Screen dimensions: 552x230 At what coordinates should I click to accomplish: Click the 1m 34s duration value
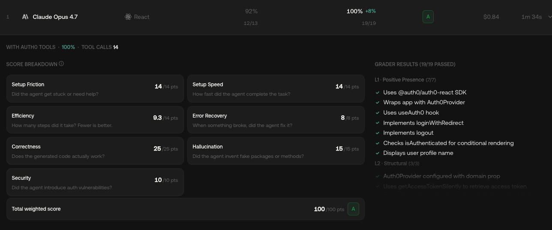[x=531, y=17]
